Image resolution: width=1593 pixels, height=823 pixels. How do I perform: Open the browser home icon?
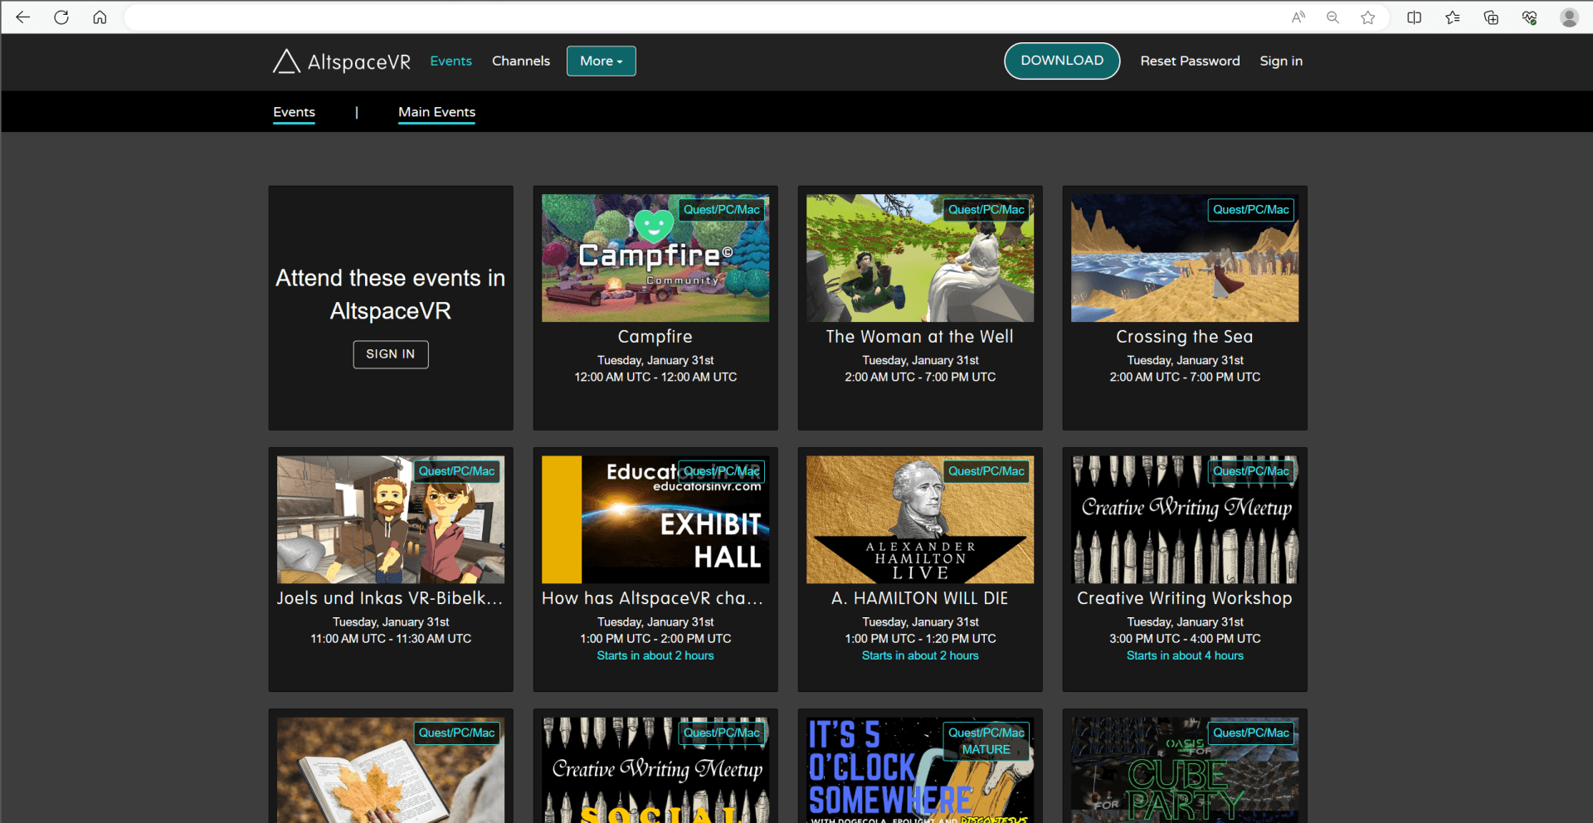(x=100, y=17)
